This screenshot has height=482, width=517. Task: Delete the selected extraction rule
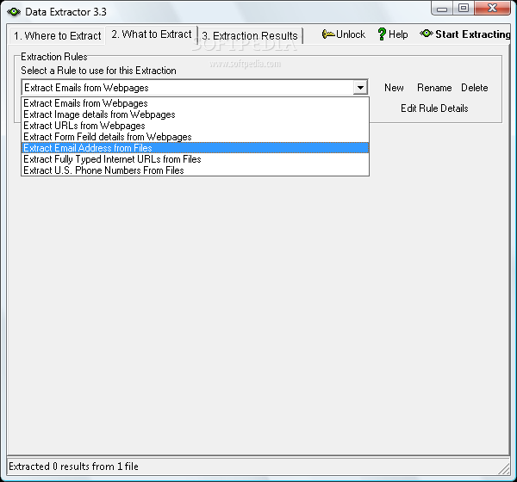[475, 88]
